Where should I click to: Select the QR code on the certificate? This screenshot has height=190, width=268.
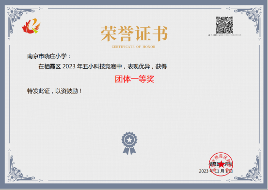coord(224,25)
